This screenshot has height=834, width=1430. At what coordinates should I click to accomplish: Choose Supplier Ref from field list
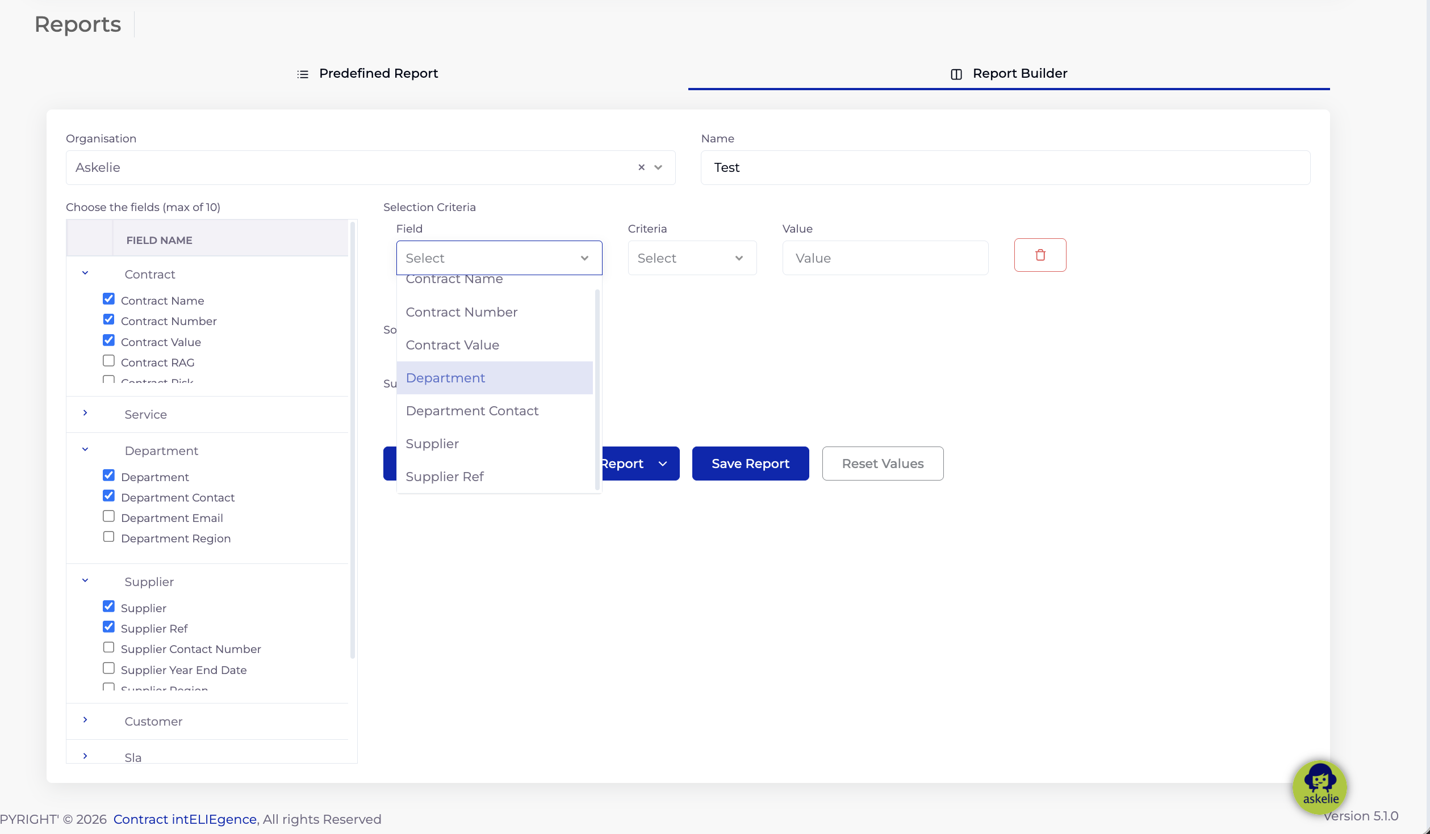click(495, 477)
